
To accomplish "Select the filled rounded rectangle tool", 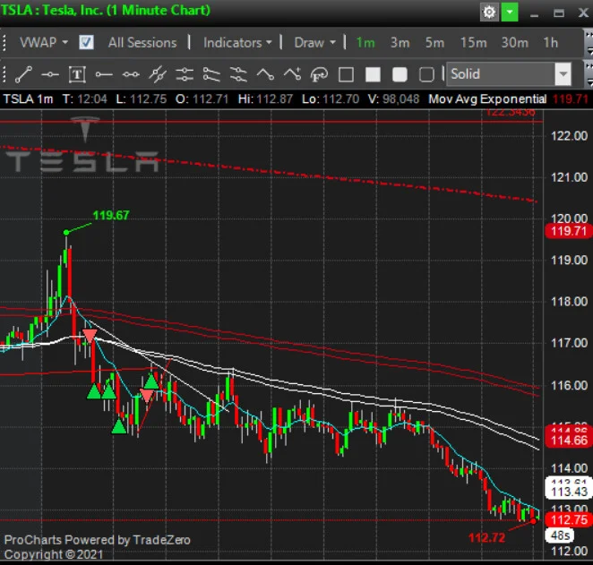I will pyautogui.click(x=400, y=74).
